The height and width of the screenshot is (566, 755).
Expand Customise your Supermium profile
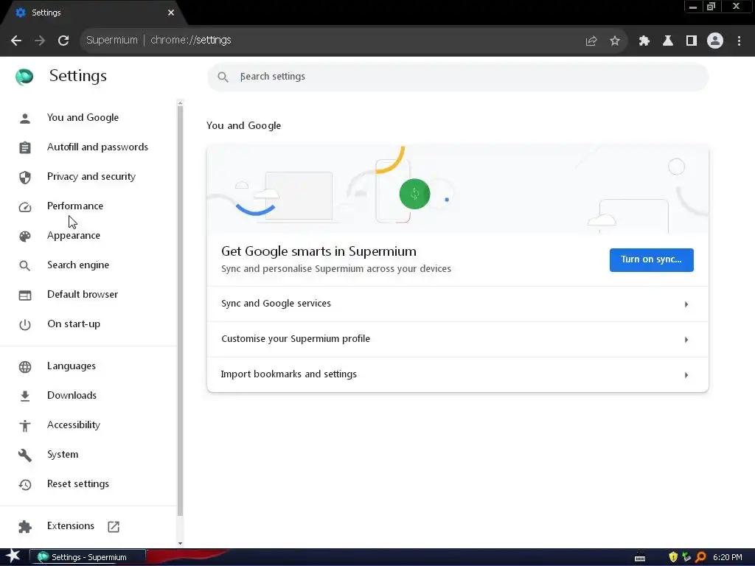(457, 339)
